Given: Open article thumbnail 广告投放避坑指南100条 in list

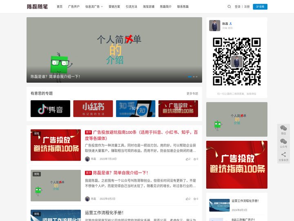Looking at the screenshot, I should tap(56, 145).
